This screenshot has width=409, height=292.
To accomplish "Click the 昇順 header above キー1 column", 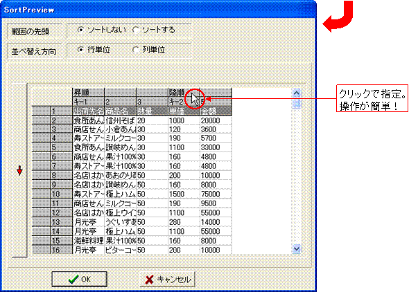I will pos(88,93).
